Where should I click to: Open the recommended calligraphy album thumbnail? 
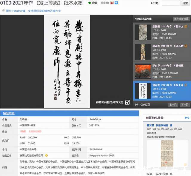(x=167, y=153)
